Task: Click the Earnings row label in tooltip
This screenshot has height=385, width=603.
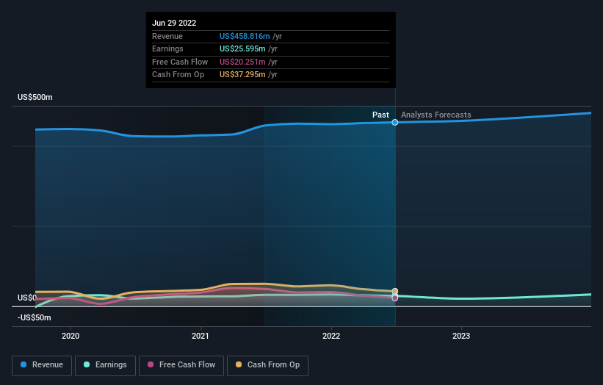Action: tap(167, 48)
